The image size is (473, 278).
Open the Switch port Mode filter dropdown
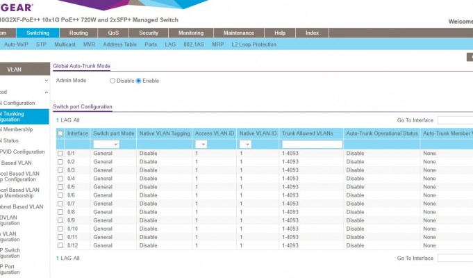click(x=106, y=144)
